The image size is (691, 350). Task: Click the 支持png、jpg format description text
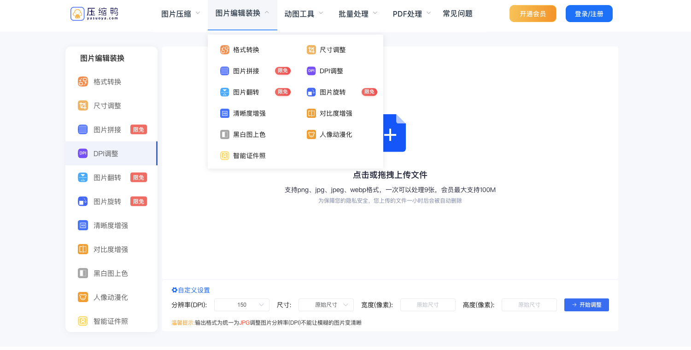[x=390, y=190]
